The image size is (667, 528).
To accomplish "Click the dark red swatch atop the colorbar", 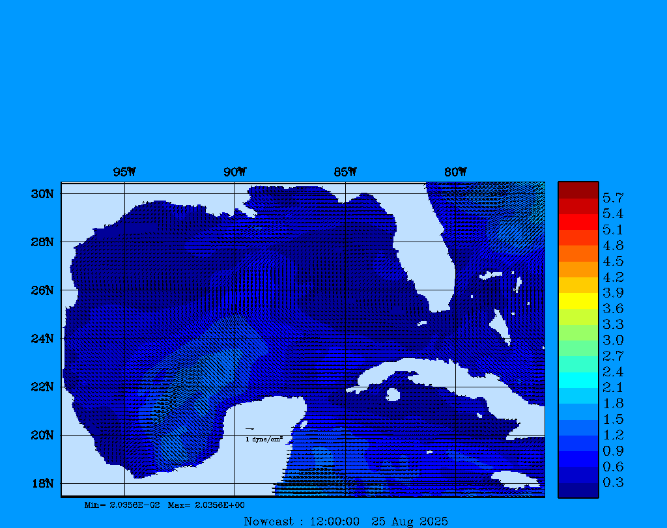I will 578,189.
